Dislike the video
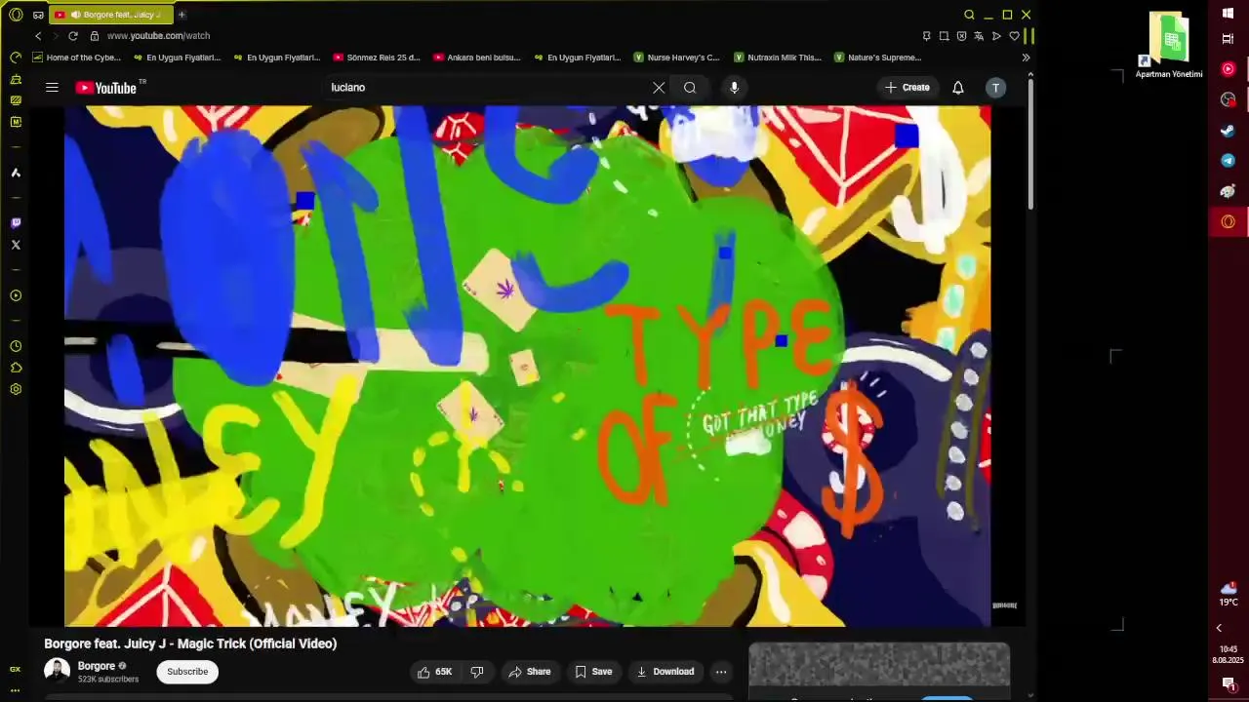This screenshot has height=702, width=1249. click(477, 672)
